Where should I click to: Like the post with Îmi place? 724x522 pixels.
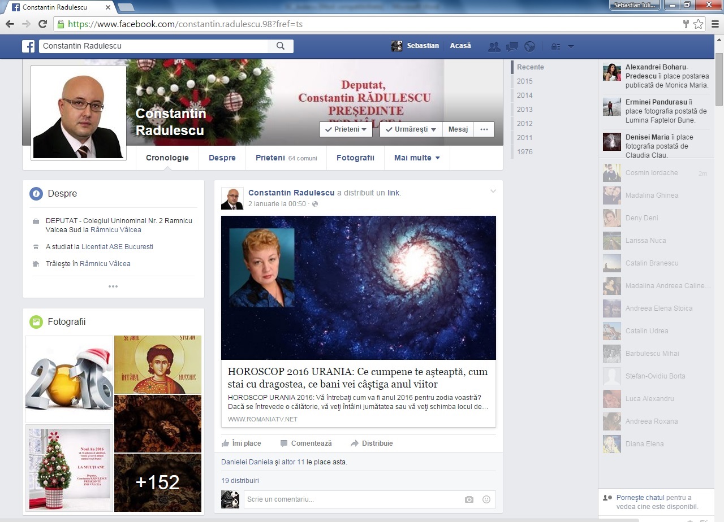pos(242,443)
